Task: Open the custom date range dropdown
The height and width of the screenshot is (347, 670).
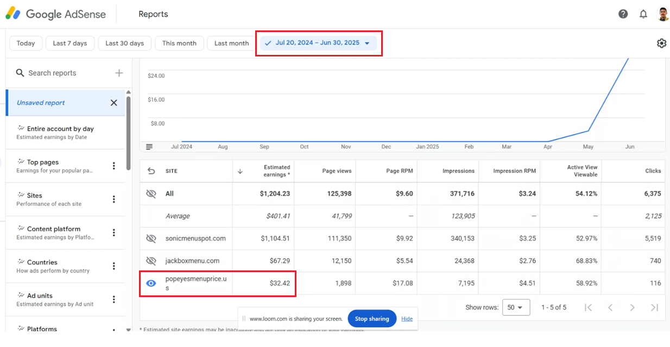Action: pyautogui.click(x=318, y=43)
